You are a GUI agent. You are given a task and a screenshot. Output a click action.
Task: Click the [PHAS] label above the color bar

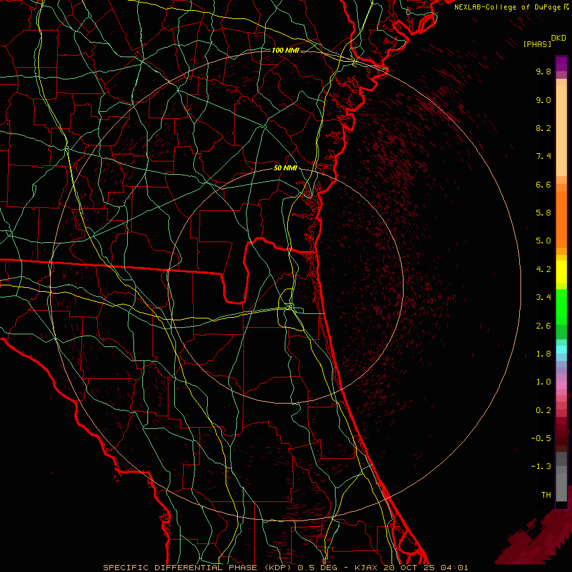(537, 44)
